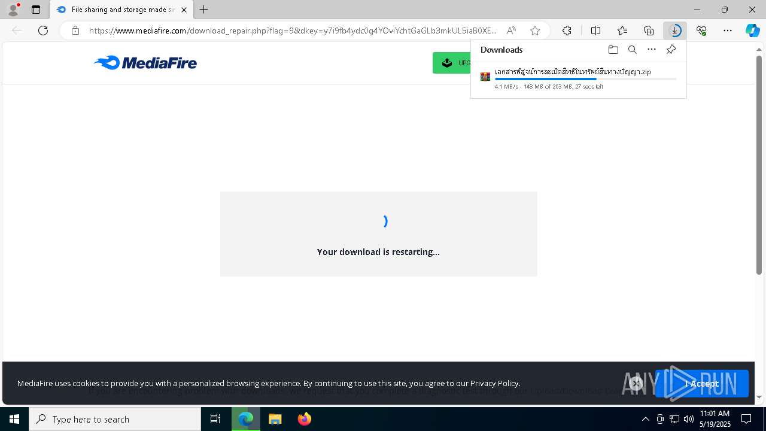Click the taskbar search box

point(115,419)
